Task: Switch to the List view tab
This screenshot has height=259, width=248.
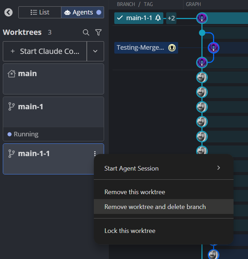Action: (40, 12)
